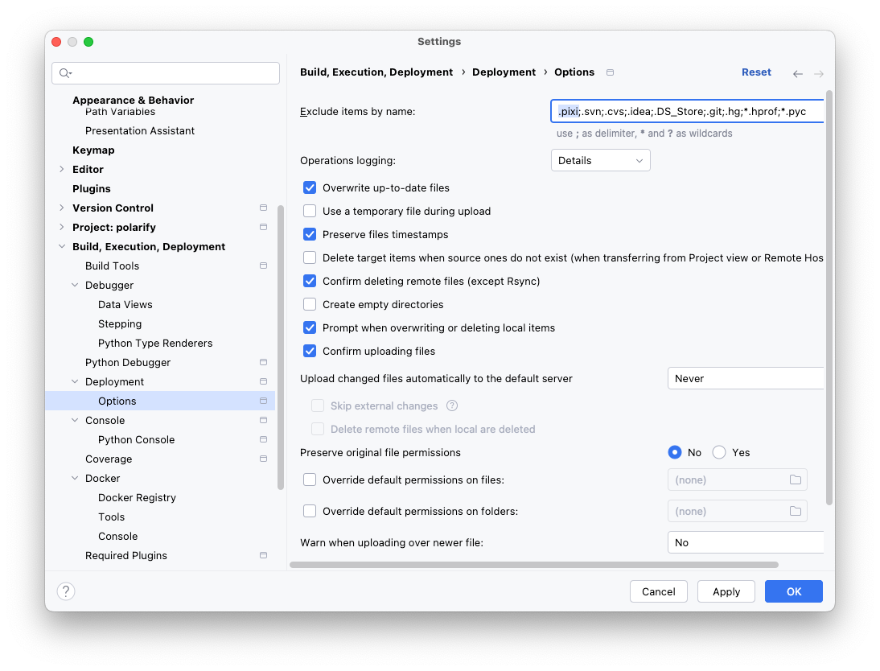Viewport: 880px width, 671px height.
Task: Click the project-level icon beside Options breadcrumb
Action: tap(610, 72)
